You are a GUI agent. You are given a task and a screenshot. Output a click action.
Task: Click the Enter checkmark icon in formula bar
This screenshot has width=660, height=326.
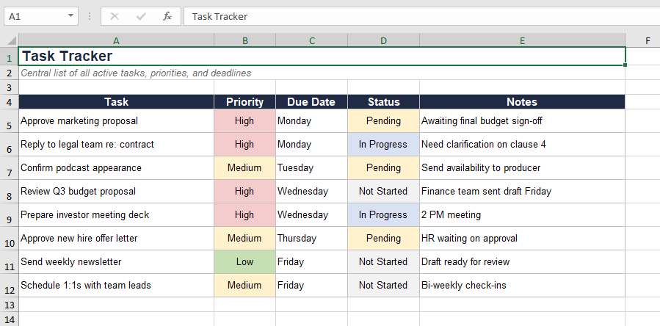pyautogui.click(x=141, y=16)
